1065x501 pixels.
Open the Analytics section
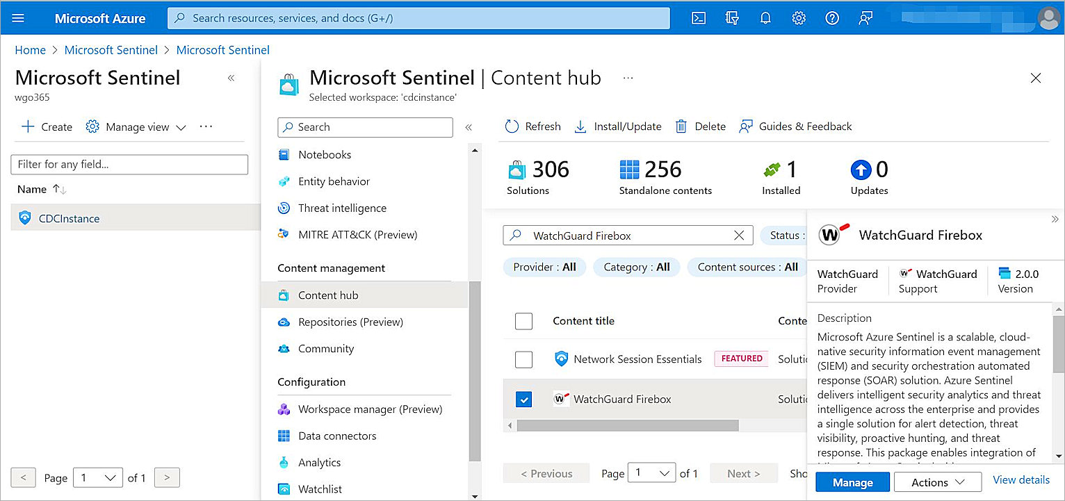319,462
